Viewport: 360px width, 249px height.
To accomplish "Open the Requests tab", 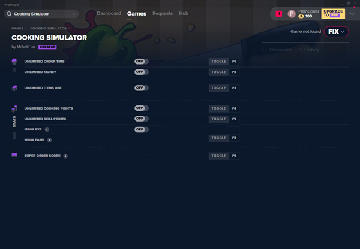I will coord(163,13).
